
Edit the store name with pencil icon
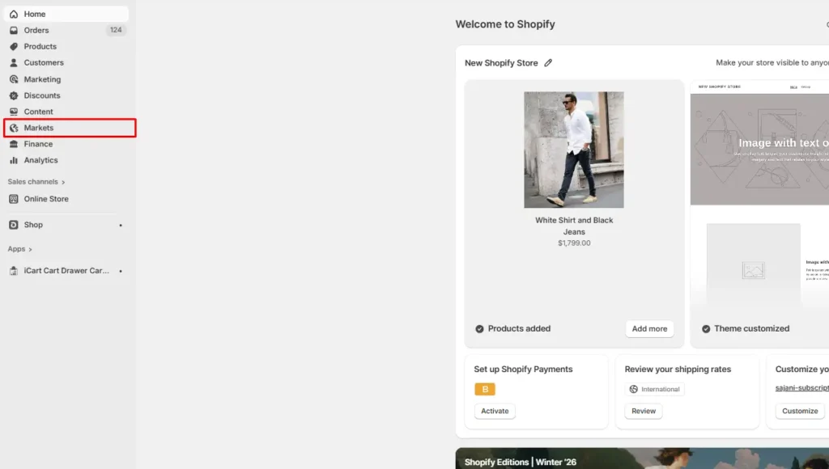(x=549, y=62)
